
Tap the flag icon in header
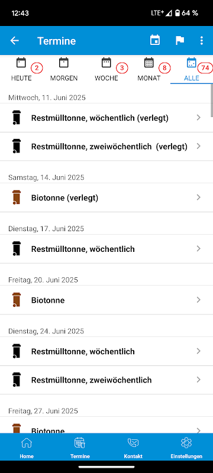pos(180,40)
